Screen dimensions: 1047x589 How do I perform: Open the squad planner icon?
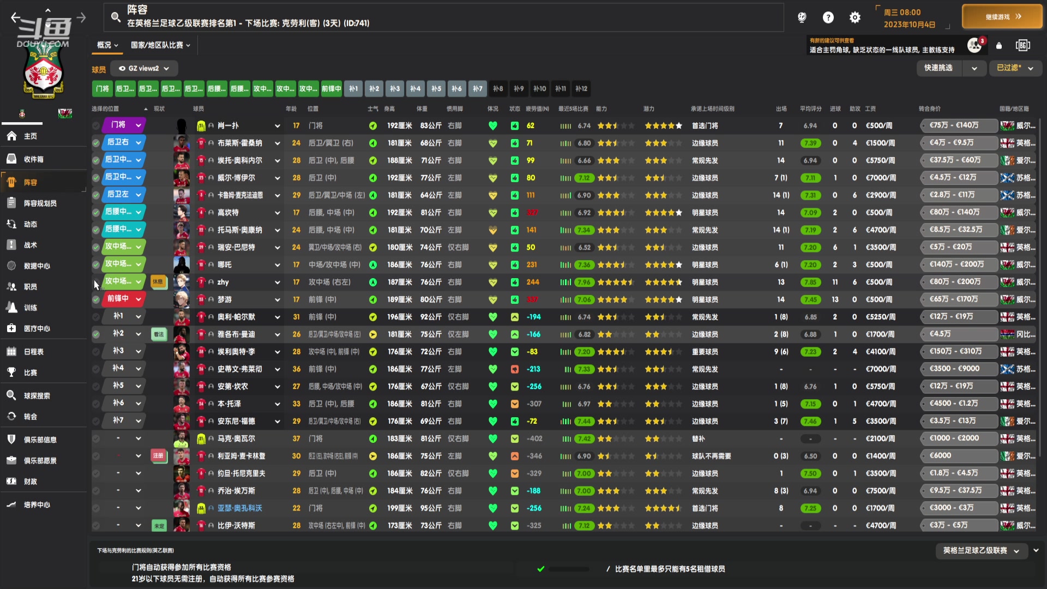11,203
